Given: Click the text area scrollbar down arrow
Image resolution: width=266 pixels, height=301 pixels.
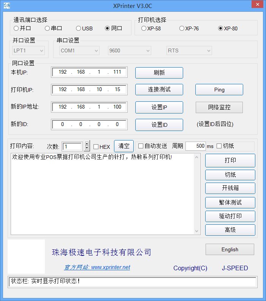Looking at the screenshot, I should pos(196,231).
